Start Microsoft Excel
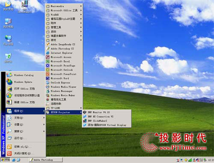The image size is (214, 163). coord(64,61)
